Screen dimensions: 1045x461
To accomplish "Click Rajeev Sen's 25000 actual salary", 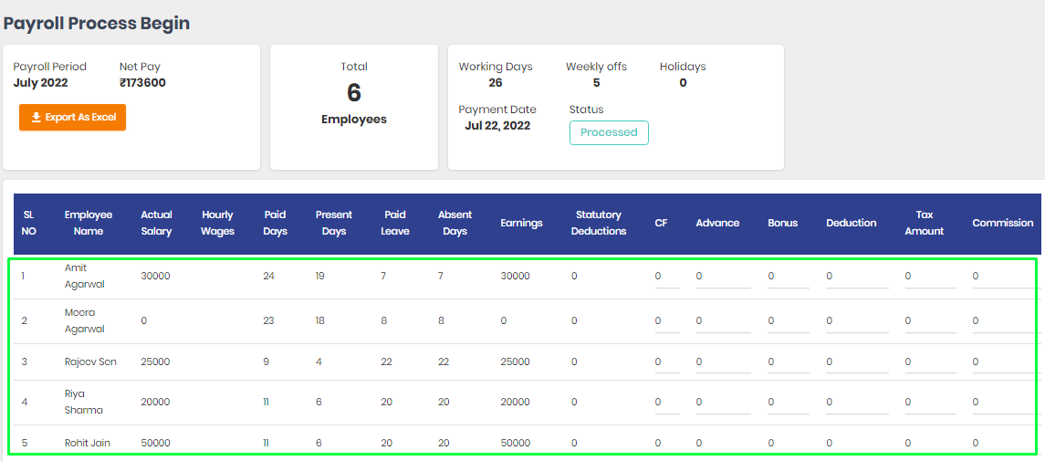I will click(156, 361).
